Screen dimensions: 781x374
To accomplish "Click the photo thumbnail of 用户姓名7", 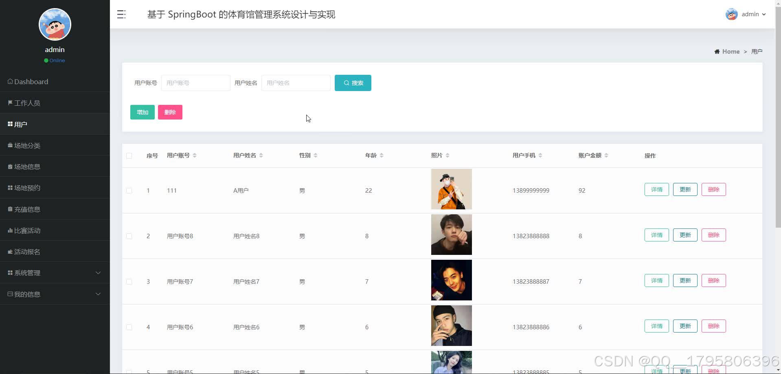I will click(x=452, y=280).
